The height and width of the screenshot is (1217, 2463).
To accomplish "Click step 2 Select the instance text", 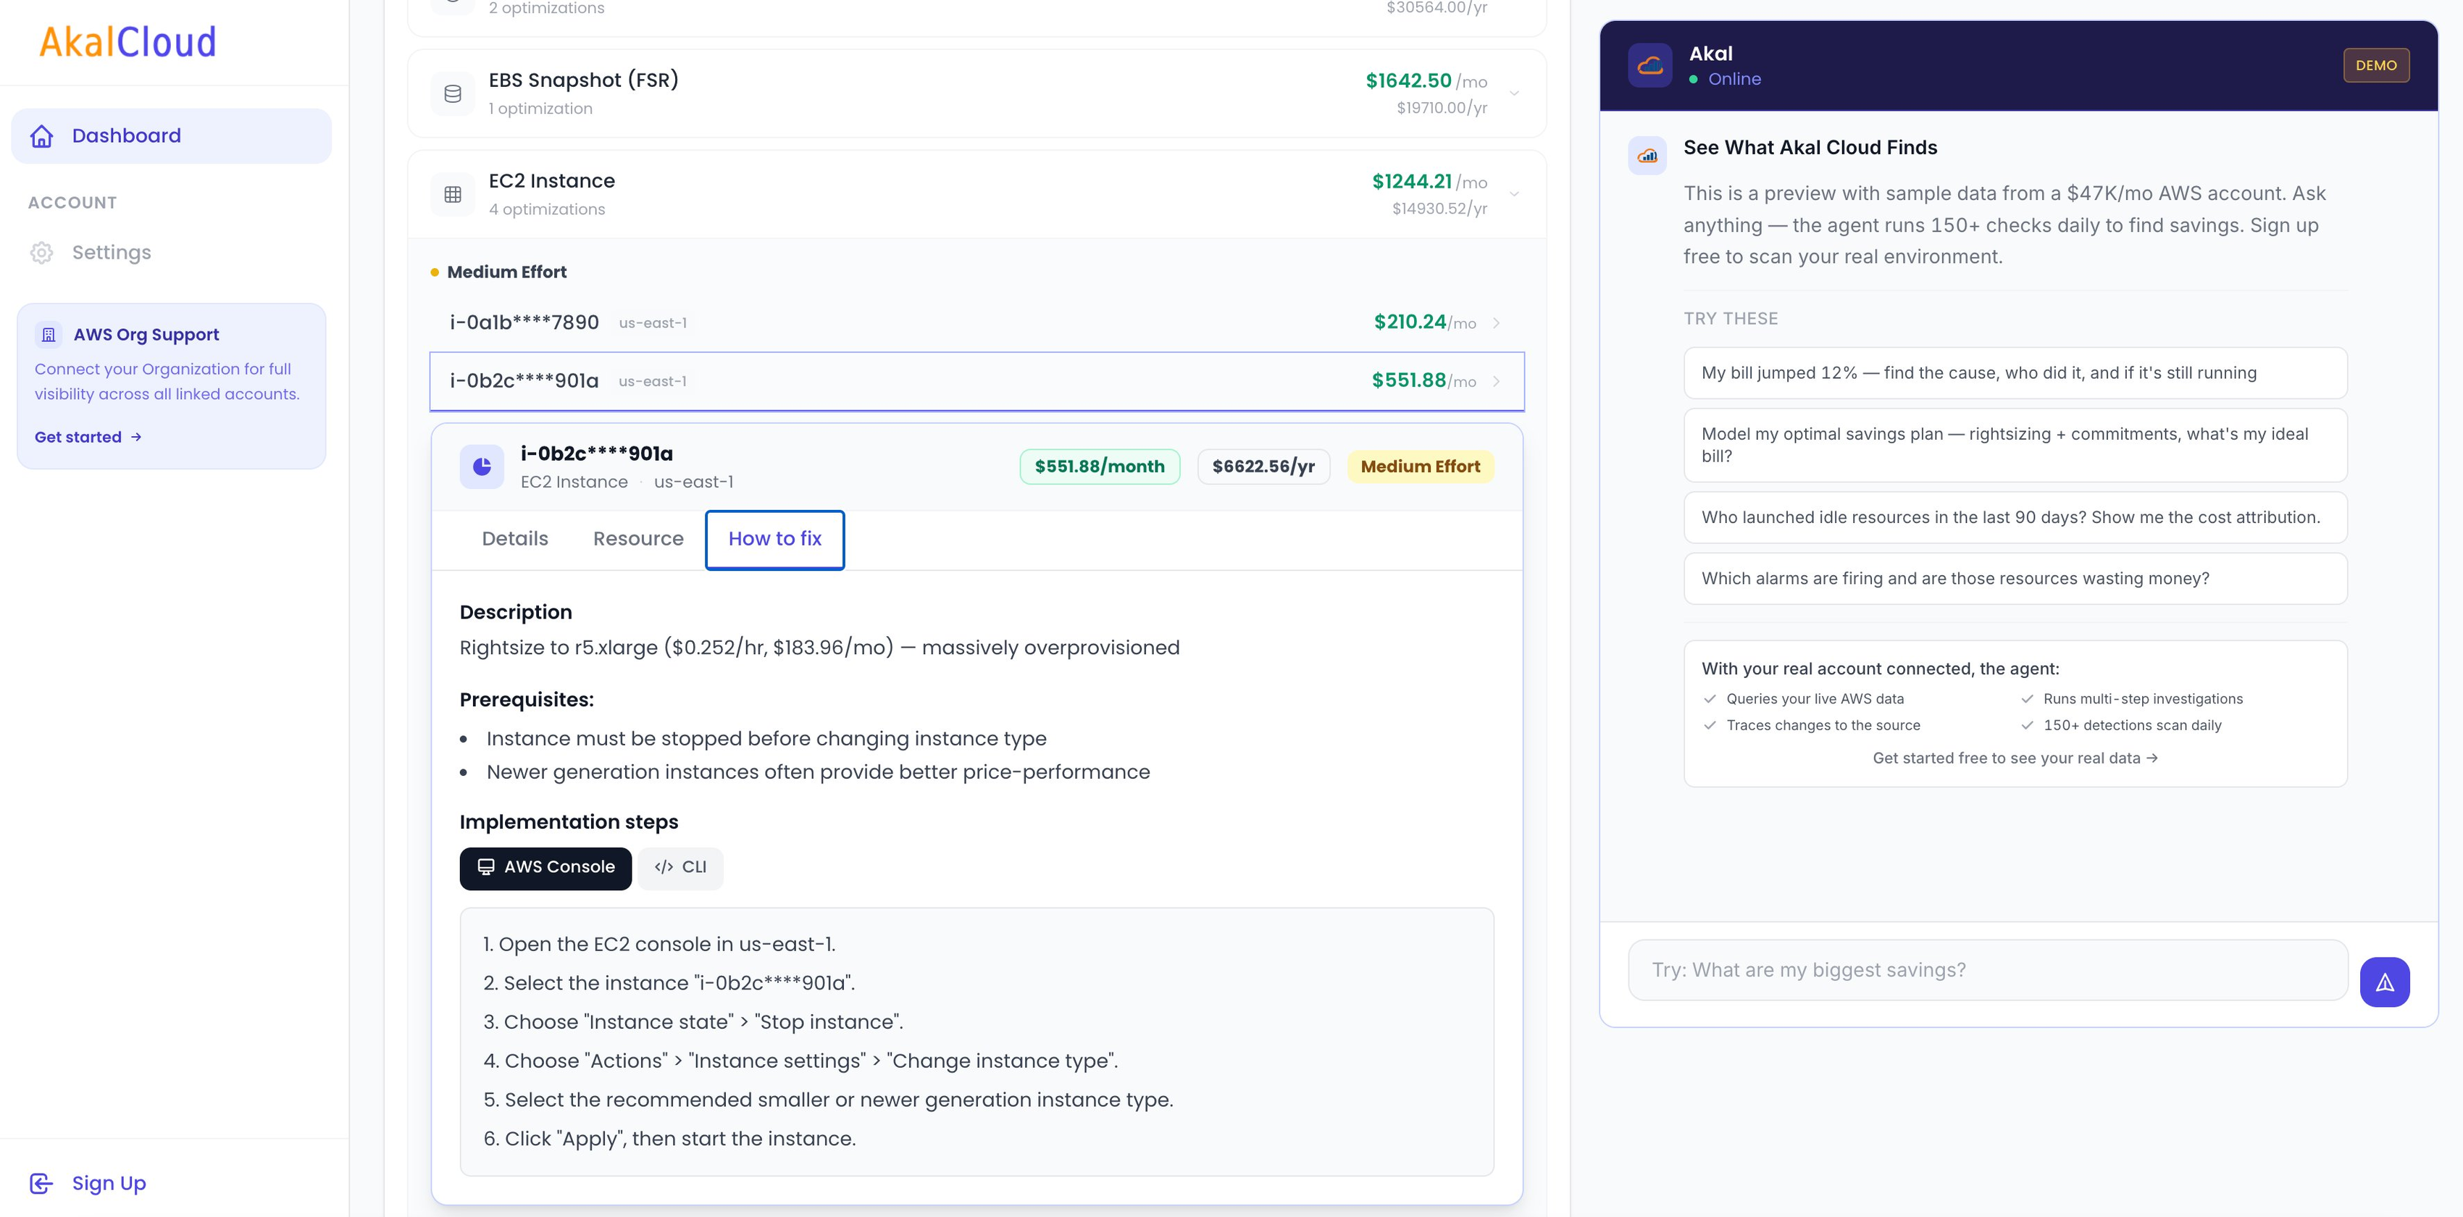I will (x=669, y=984).
